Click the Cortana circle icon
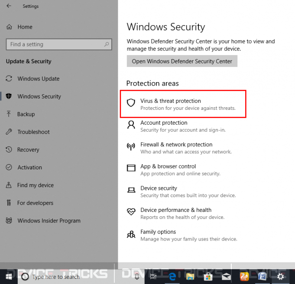Viewport: 295px width, 284px height. 25,277
